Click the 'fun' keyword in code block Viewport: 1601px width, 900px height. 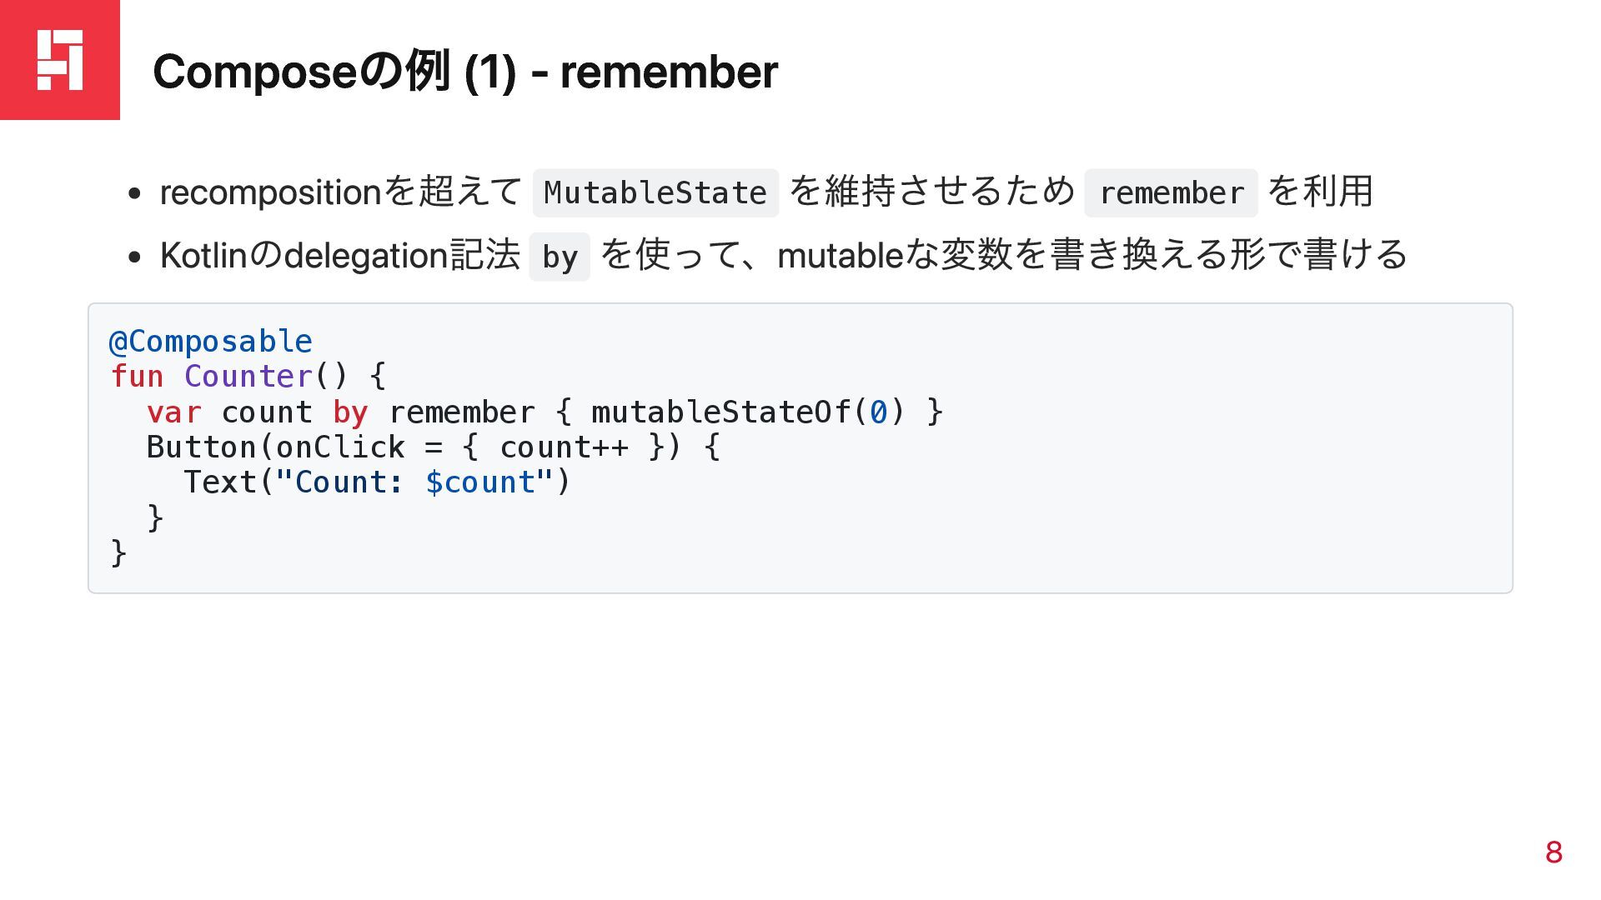138,377
